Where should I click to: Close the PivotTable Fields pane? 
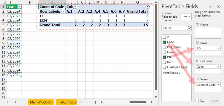tap(218, 6)
